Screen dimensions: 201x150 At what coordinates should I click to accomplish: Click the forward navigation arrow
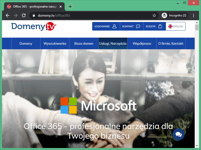click(x=16, y=15)
